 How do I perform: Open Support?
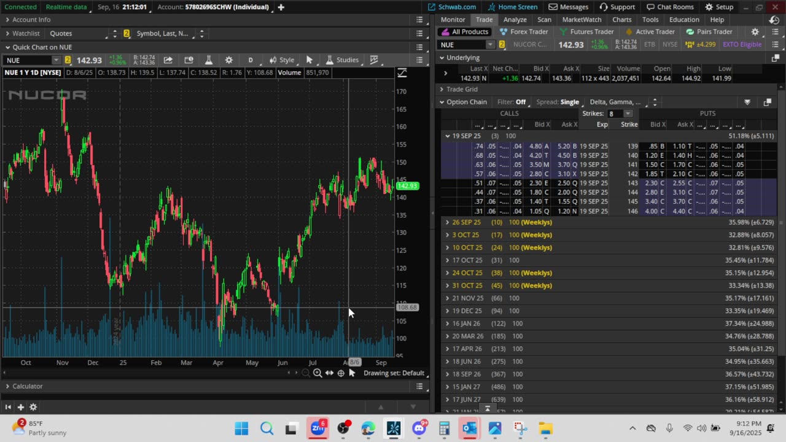(x=617, y=7)
